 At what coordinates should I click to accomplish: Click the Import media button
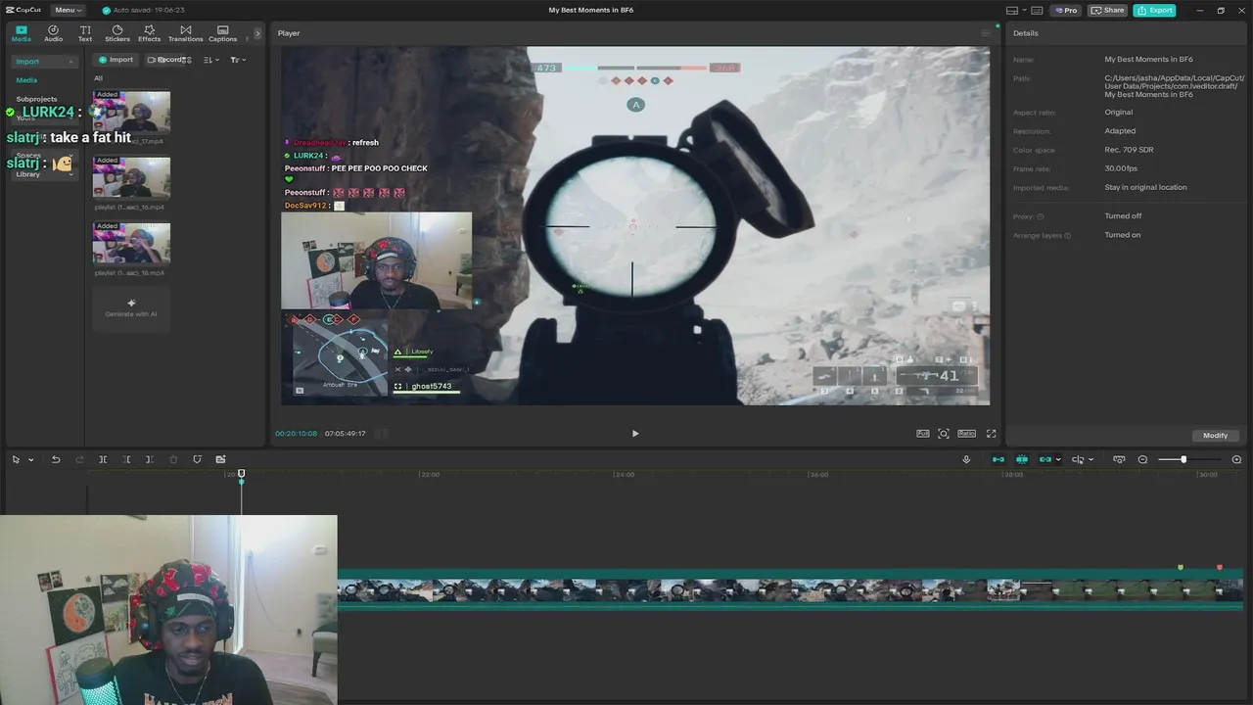(116, 60)
